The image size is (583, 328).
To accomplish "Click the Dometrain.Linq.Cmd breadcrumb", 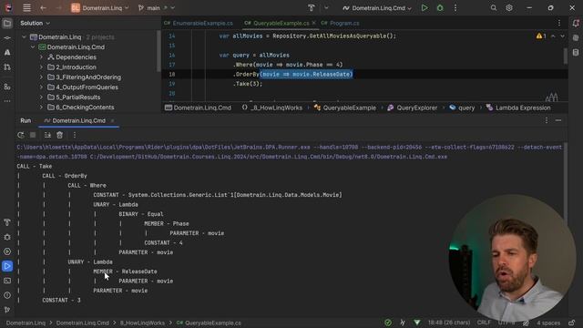I will pyautogui.click(x=199, y=108).
